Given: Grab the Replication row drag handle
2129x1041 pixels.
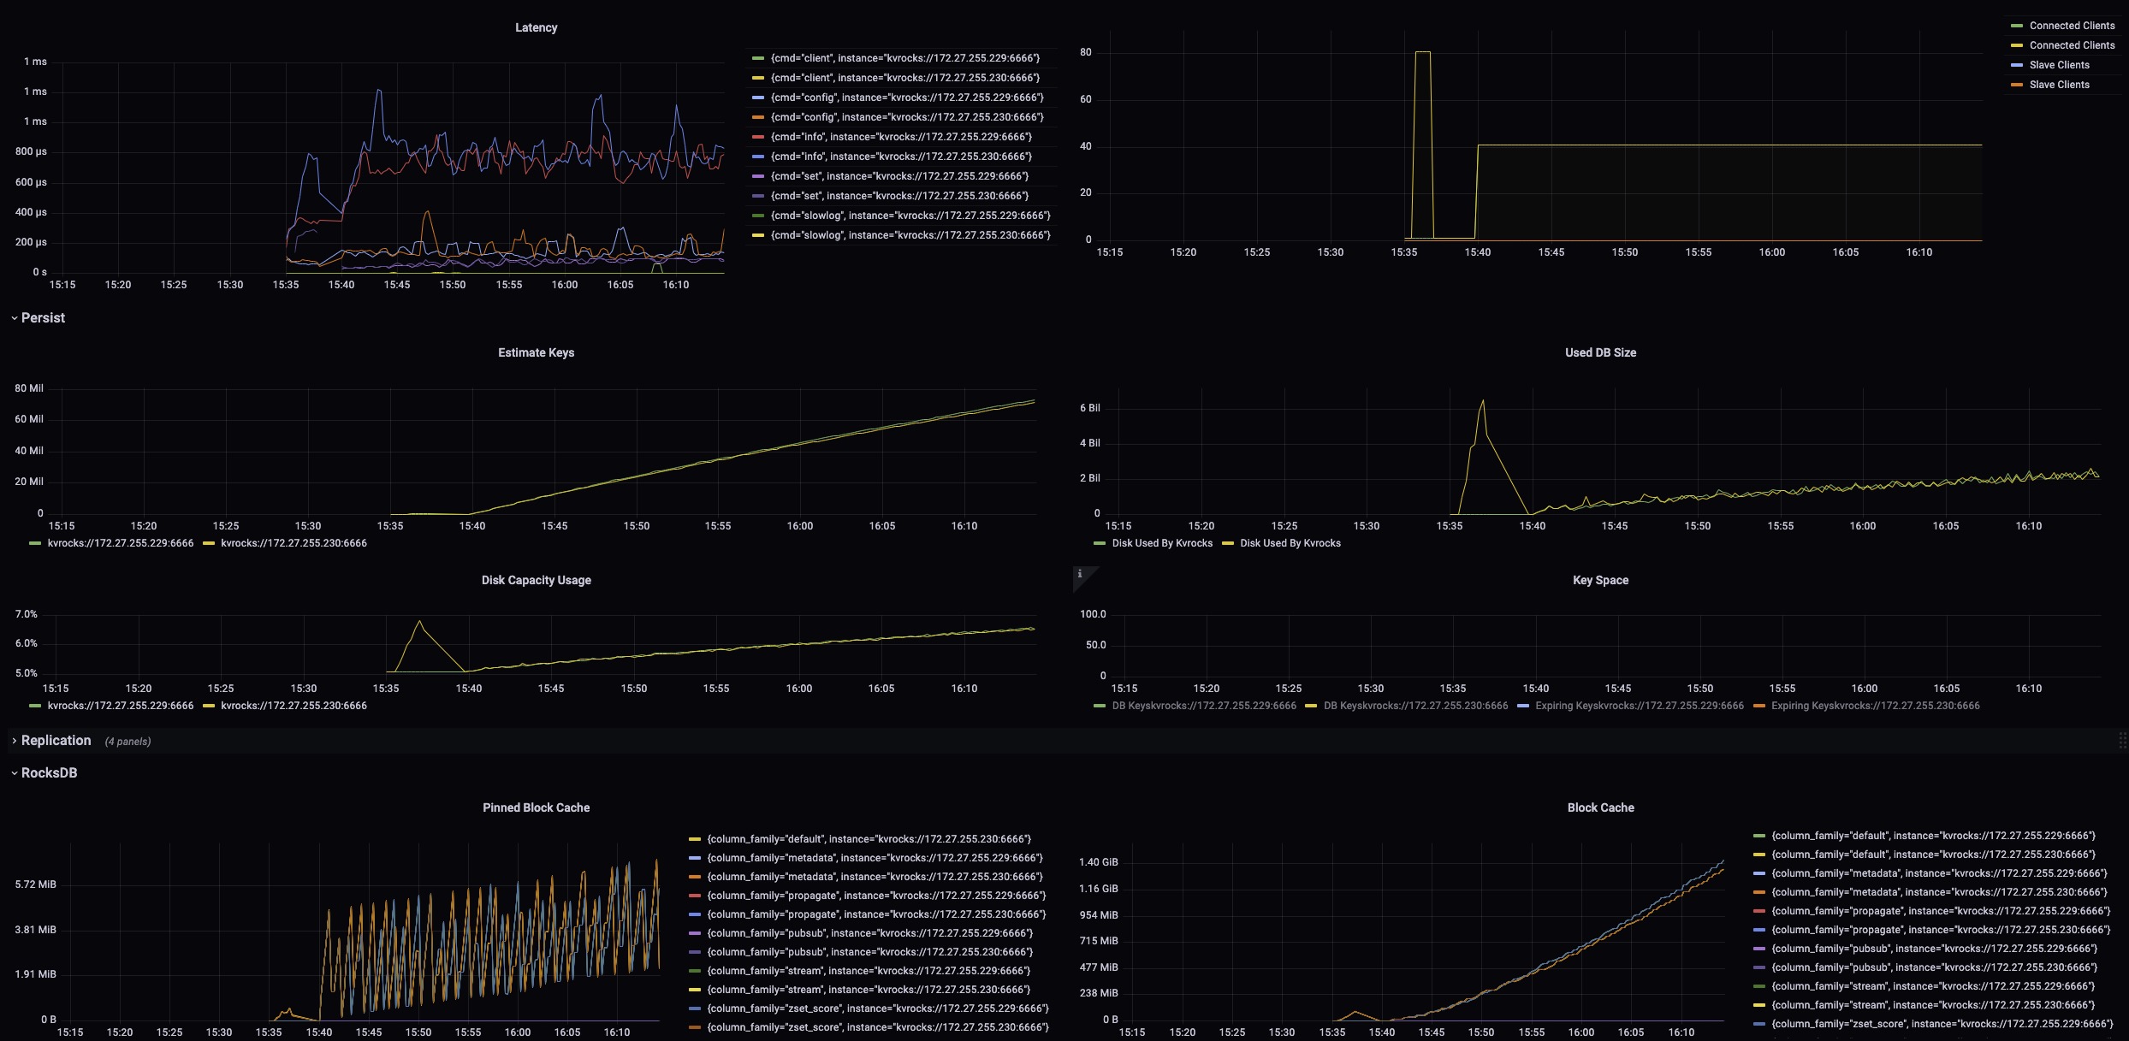Looking at the screenshot, I should (2122, 741).
